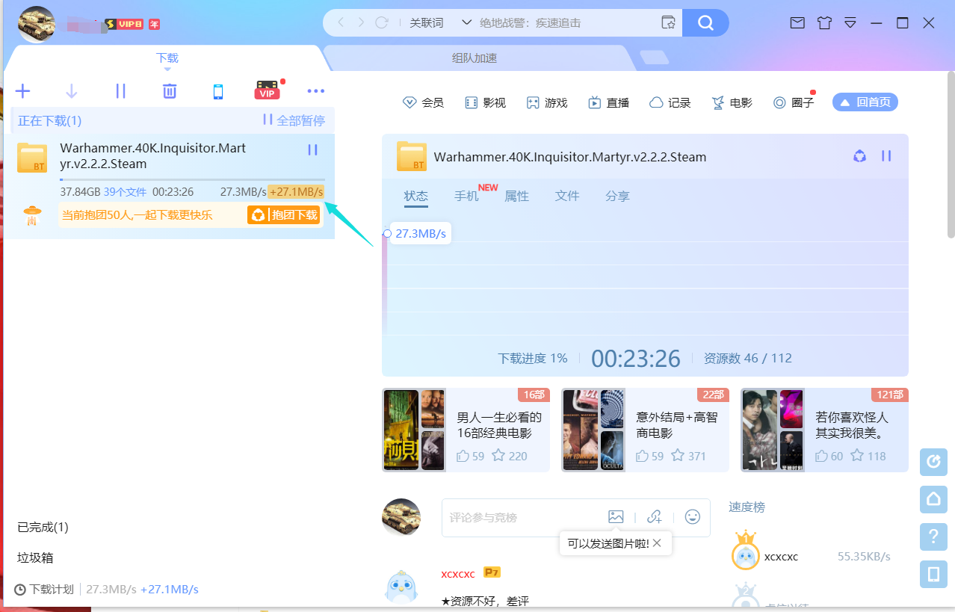
Task: Open the mail/message icon in the title bar
Action: tap(797, 22)
